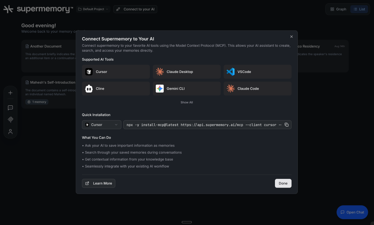Screen dimensions: 374x225
Task: Click the Learn More button
Action: point(98,183)
